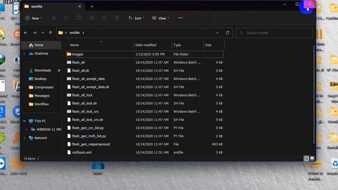The width and height of the screenshot is (338, 190).
Task: Expand the OneDrive tree node
Action: click(x=24, y=54)
